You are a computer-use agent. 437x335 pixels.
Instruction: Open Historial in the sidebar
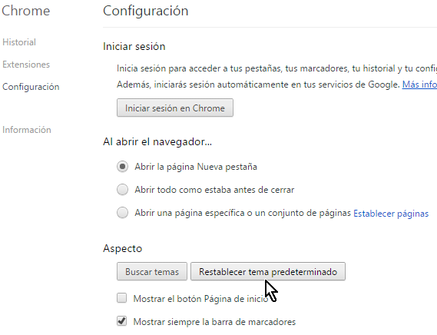click(19, 42)
